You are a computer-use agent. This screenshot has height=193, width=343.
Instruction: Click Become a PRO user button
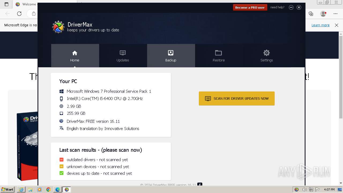click(250, 8)
